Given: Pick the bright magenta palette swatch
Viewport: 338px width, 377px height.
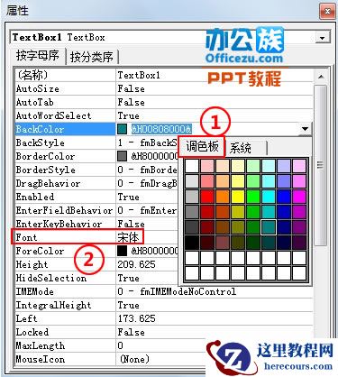Looking at the screenshot, I should point(299,197).
